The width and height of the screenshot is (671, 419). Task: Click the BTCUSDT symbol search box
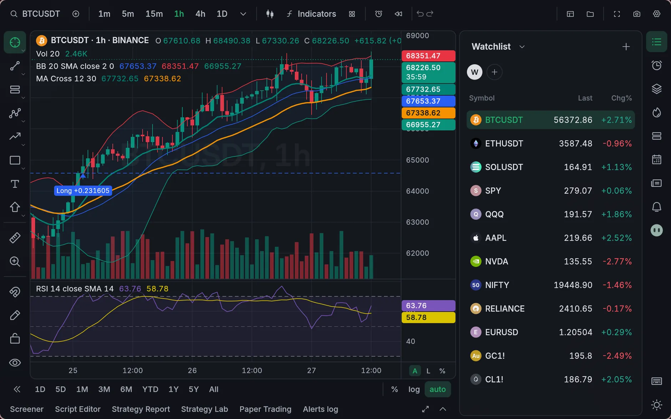35,14
